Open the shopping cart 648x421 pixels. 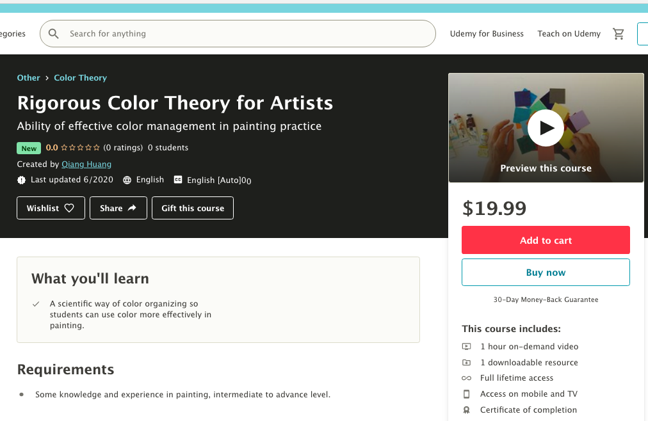(x=619, y=34)
